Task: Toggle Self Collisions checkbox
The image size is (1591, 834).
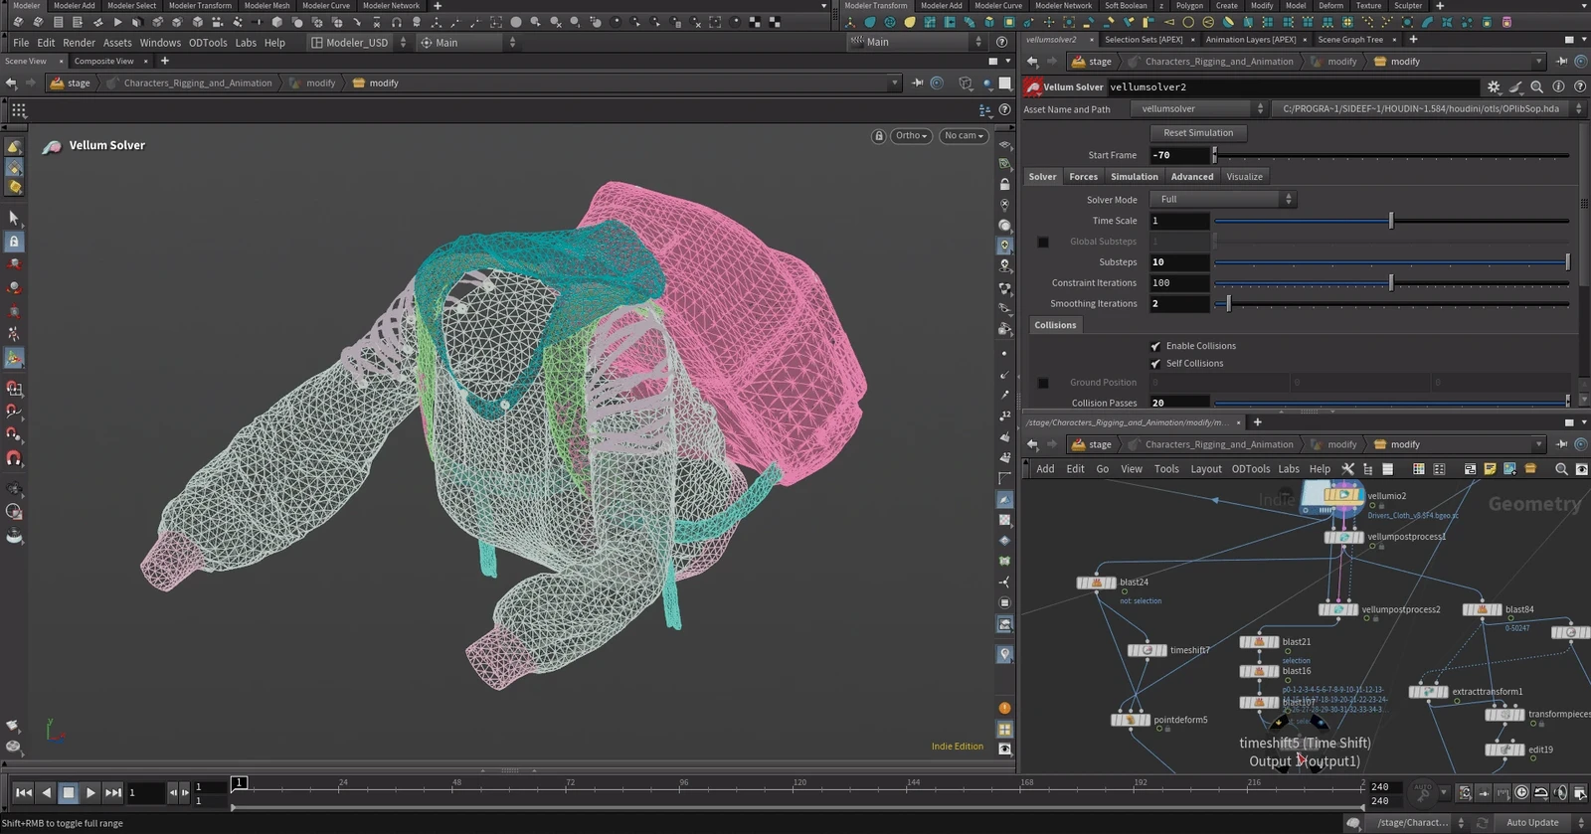Action: click(x=1155, y=364)
